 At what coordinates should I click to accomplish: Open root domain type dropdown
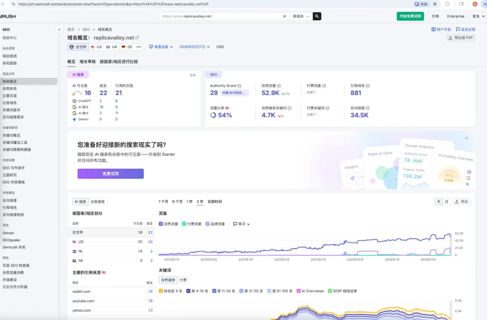(301, 16)
